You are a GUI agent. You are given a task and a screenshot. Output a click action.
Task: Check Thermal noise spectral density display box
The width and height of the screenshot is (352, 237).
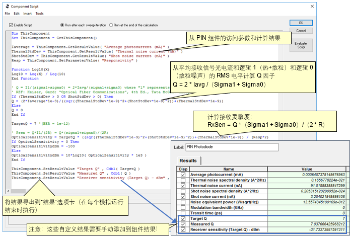[x=183, y=180]
